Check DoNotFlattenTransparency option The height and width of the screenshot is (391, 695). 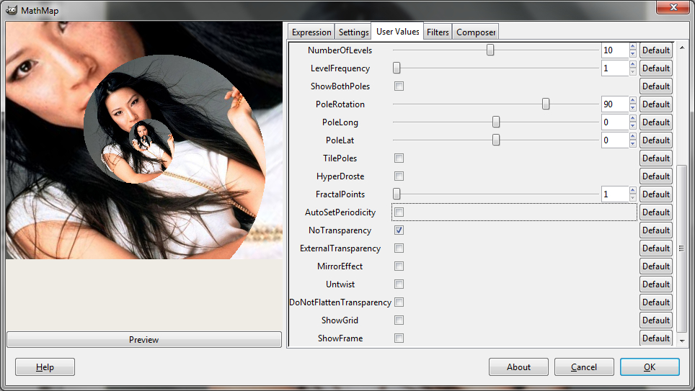tap(399, 302)
